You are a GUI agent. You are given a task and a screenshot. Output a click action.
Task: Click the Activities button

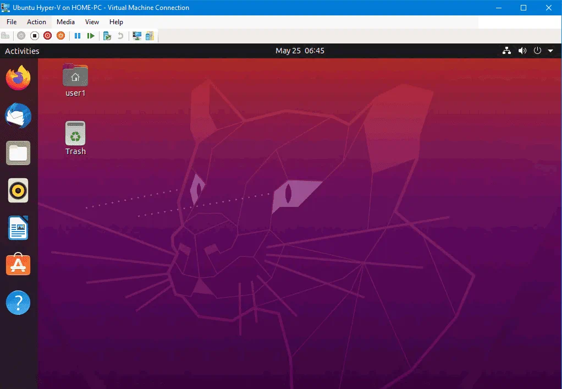pyautogui.click(x=22, y=51)
